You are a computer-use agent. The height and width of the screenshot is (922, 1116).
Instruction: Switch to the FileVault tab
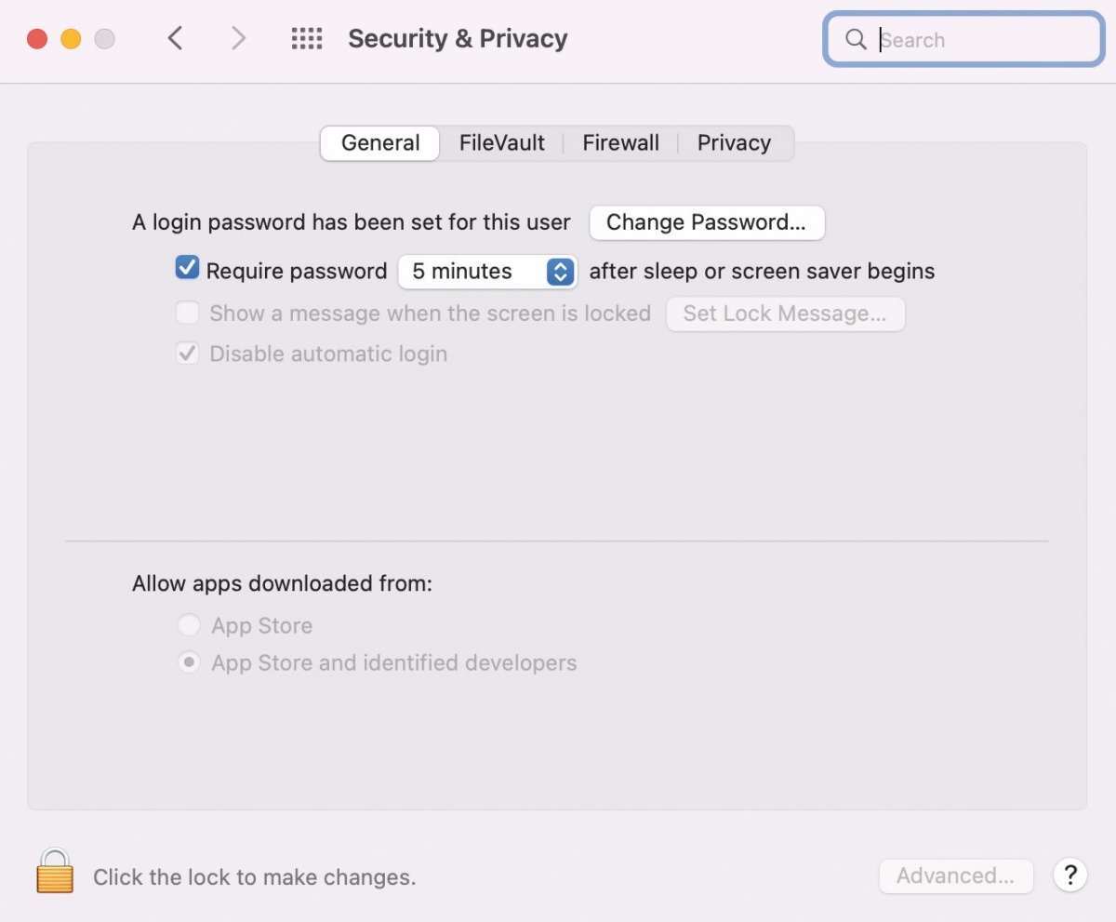click(x=502, y=143)
